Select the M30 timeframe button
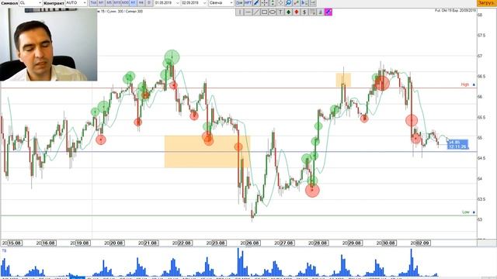The width and height of the screenshot is (497, 279). (x=125, y=3)
